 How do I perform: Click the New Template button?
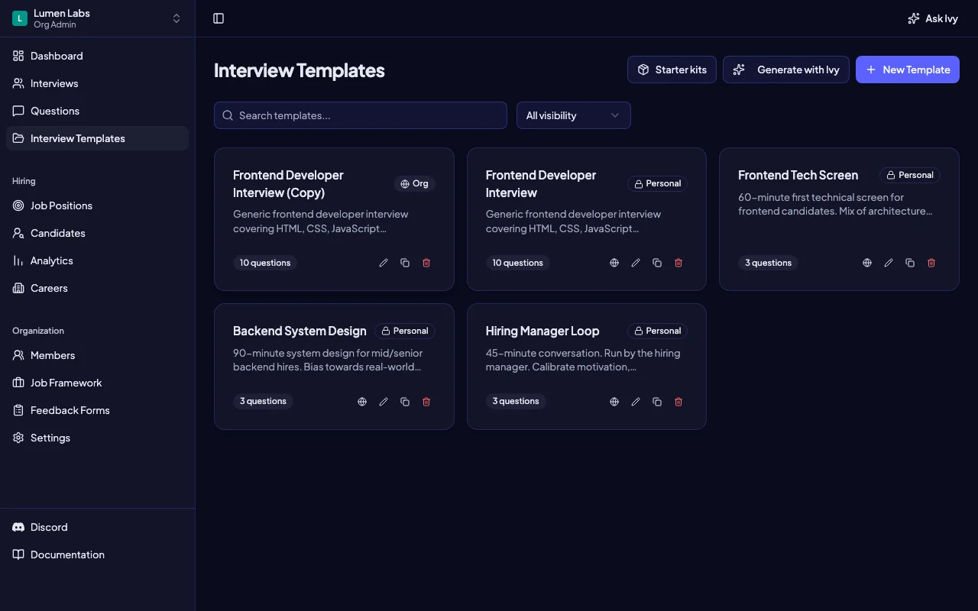pyautogui.click(x=908, y=70)
